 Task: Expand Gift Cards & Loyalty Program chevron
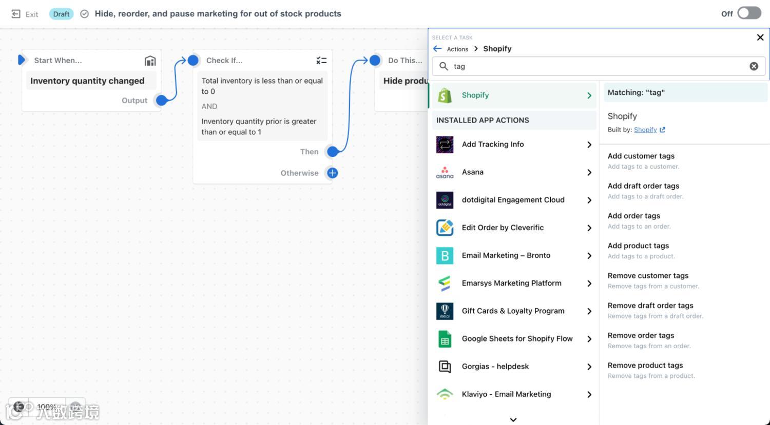pyautogui.click(x=589, y=311)
